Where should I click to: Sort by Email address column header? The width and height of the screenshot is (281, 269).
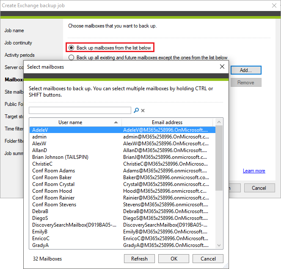[167, 122]
